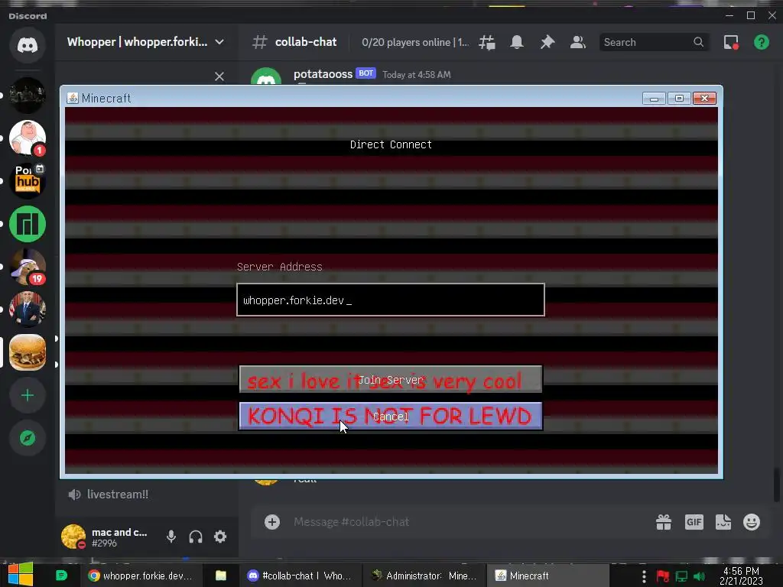Open the orange 'hub' logo server
Image resolution: width=783 pixels, height=587 pixels.
(28, 180)
